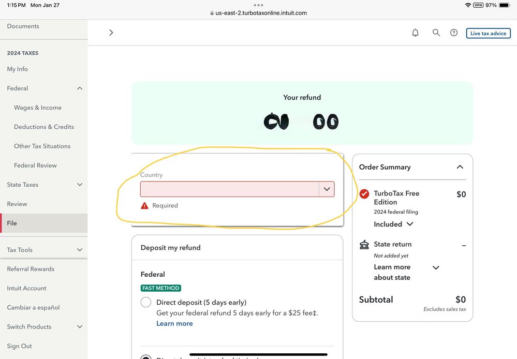Click the 2024 federal filing text

396,212
